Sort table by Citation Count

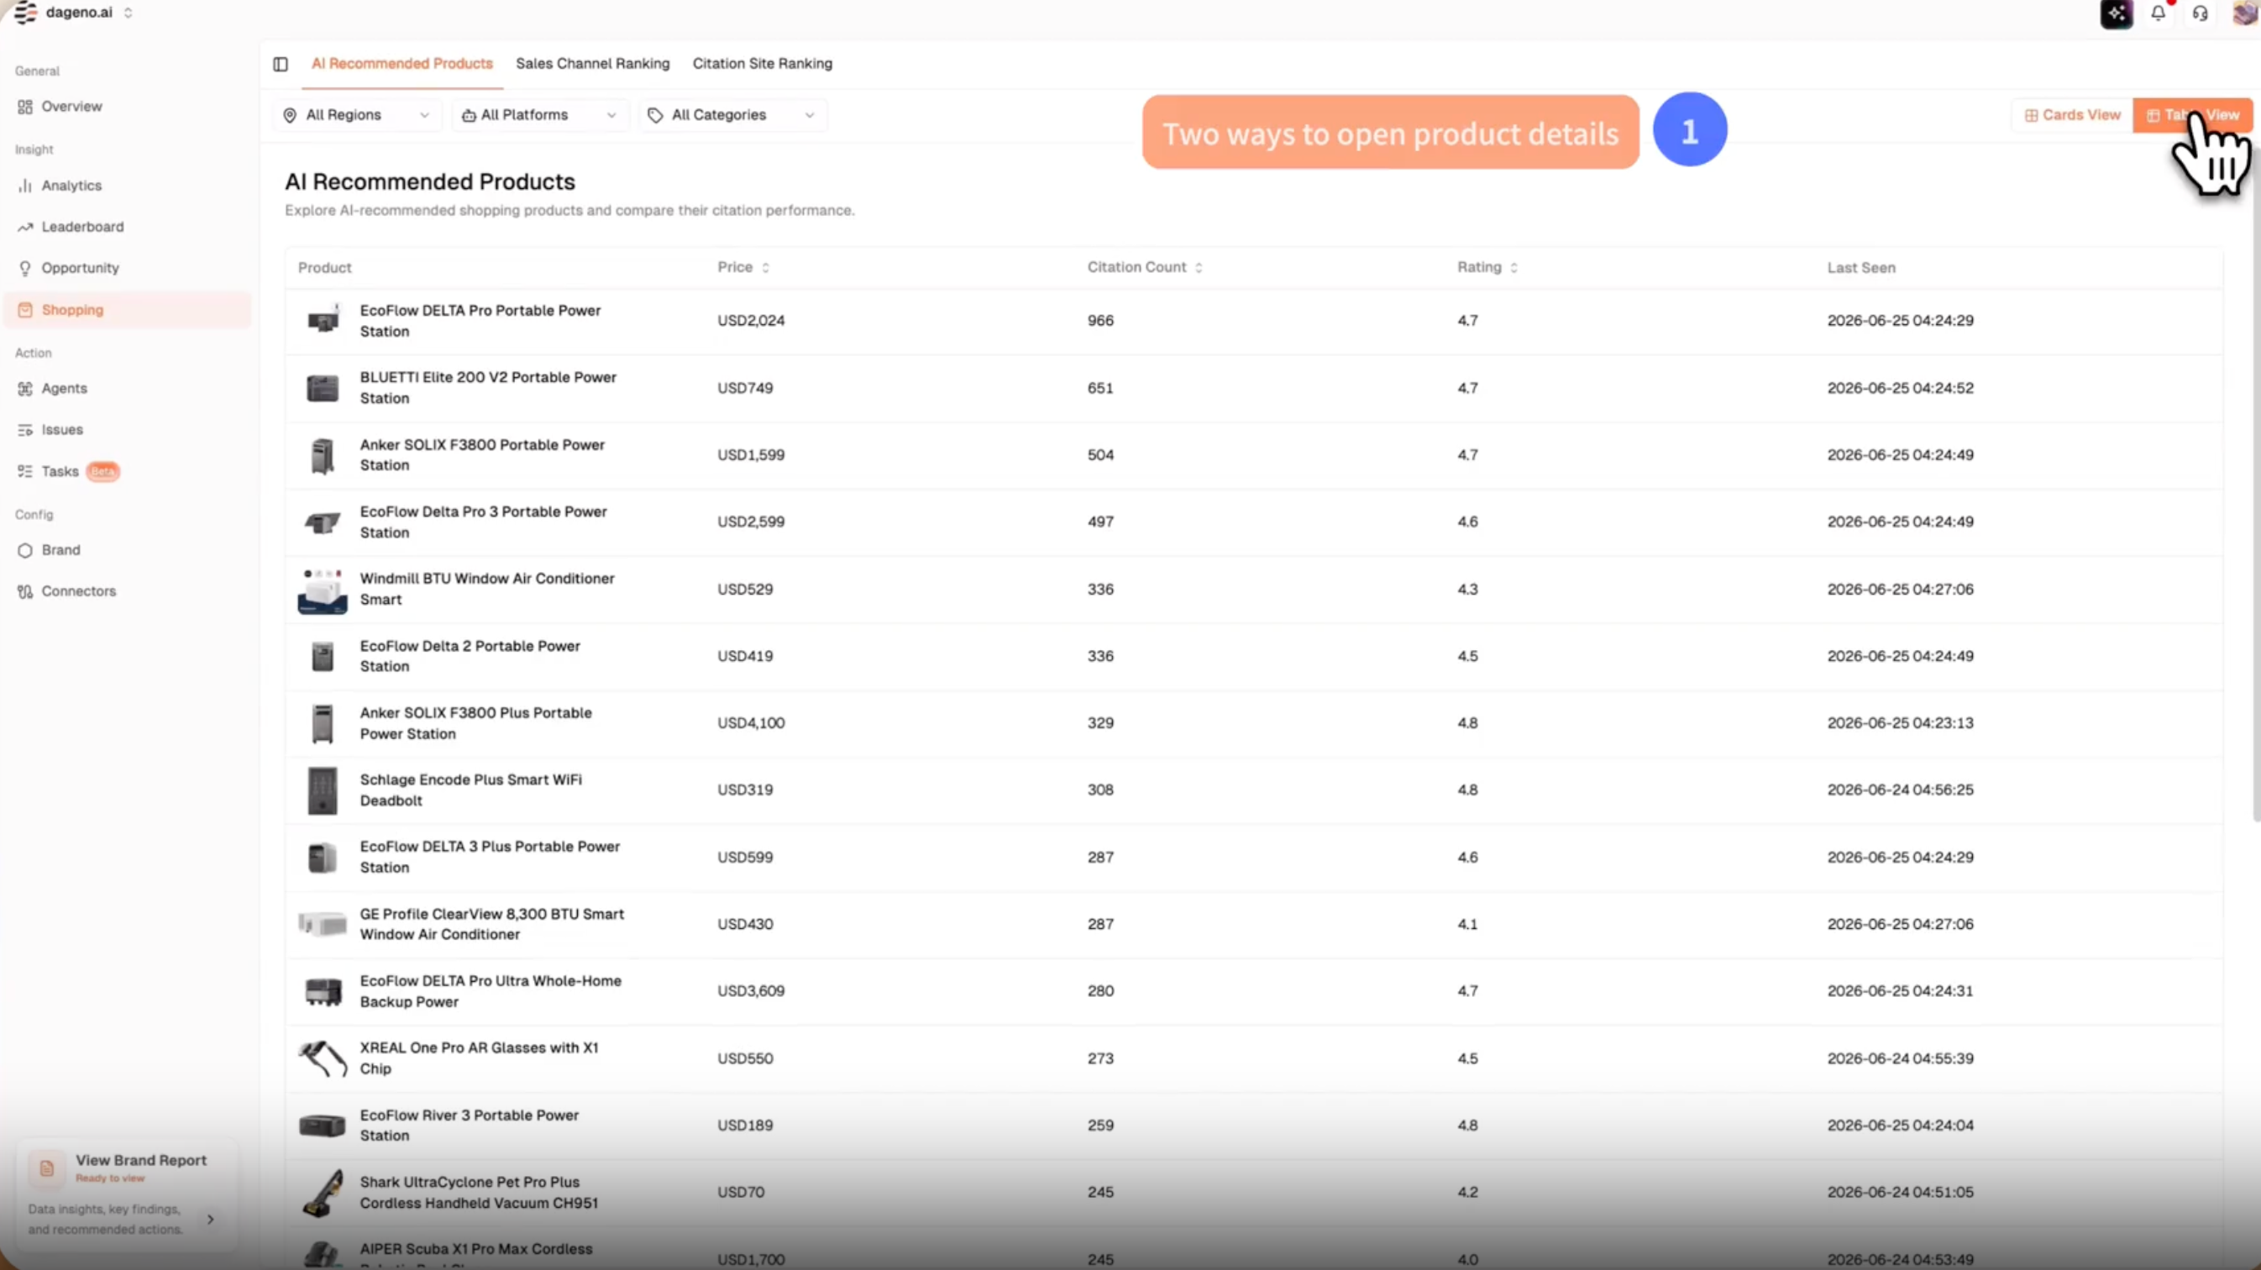(1145, 267)
